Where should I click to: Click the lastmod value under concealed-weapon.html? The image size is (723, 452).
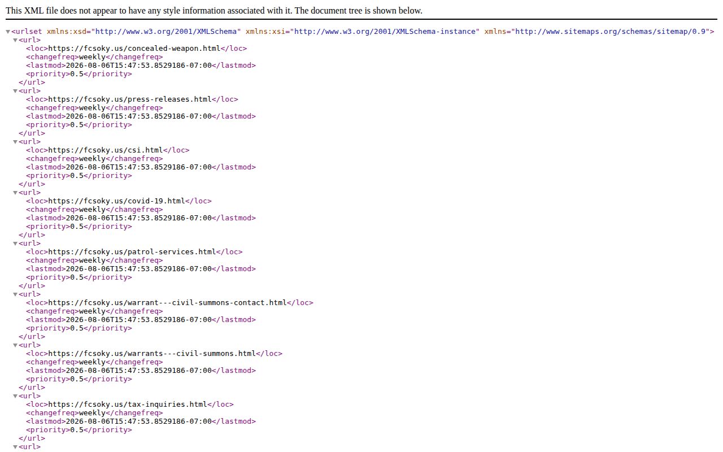(139, 66)
